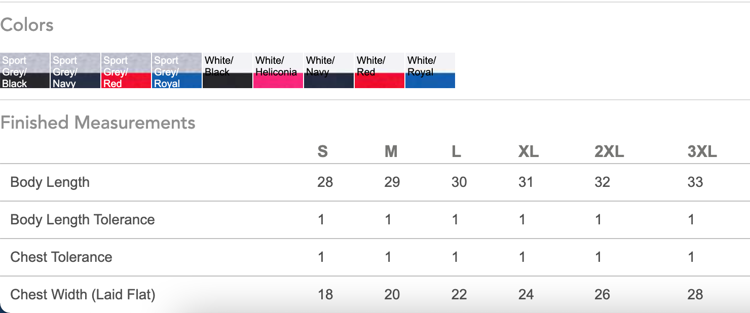This screenshot has height=313, width=750.
Task: Choose the White/Black color swatch
Action: (x=228, y=70)
